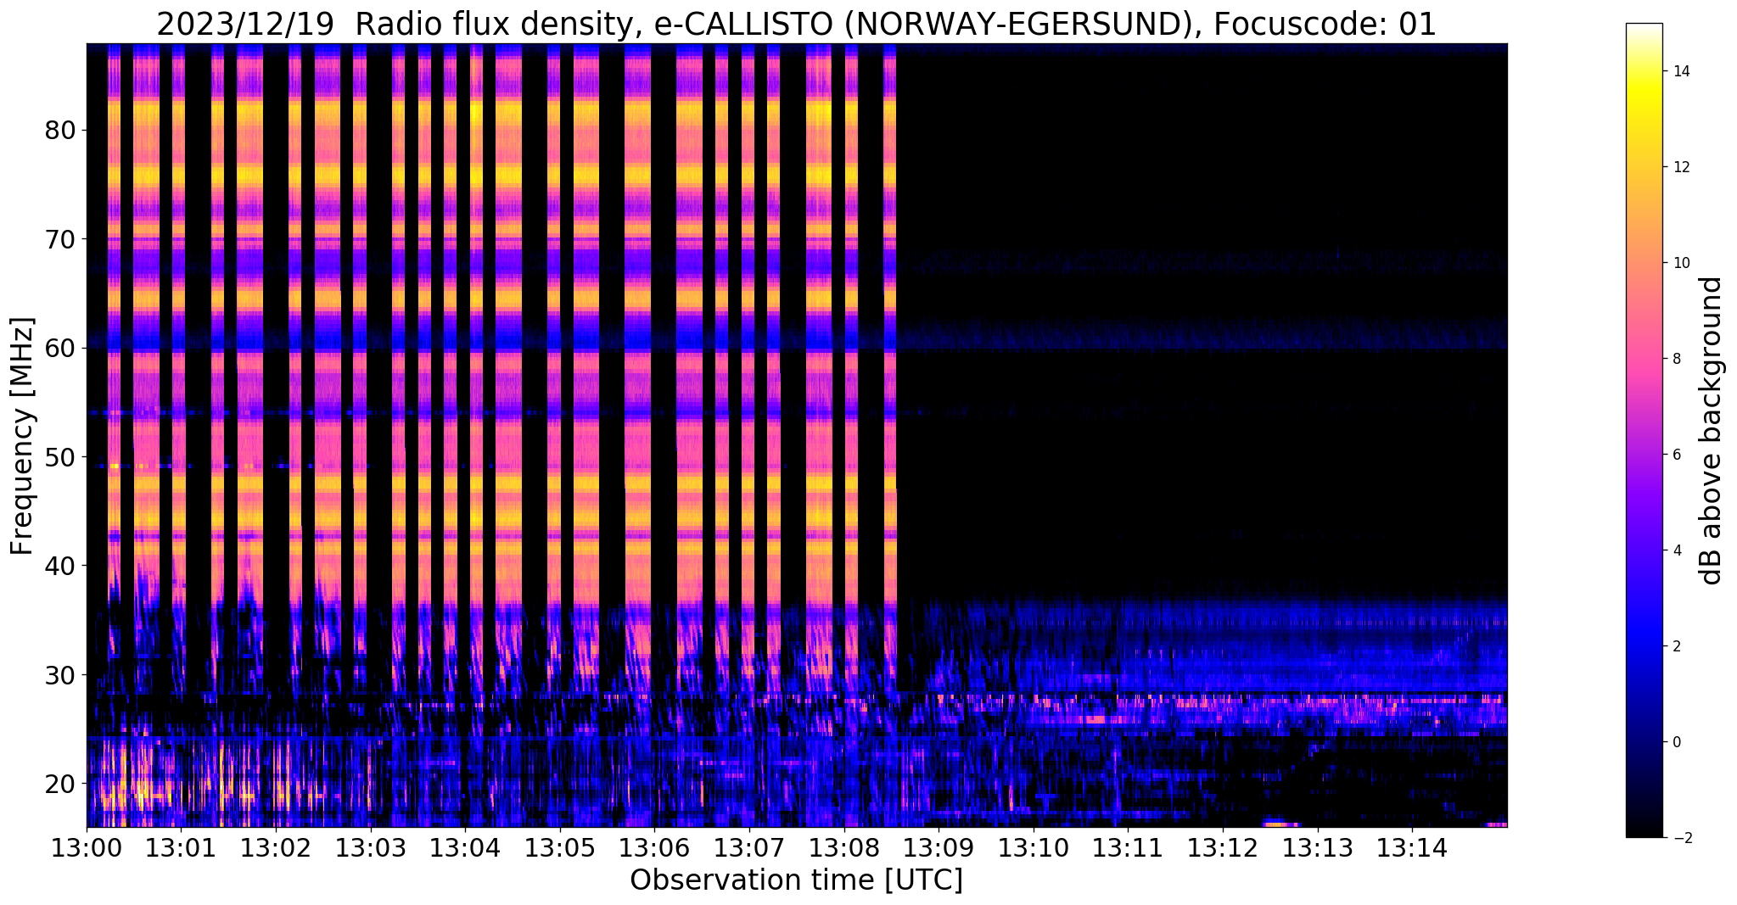
Task: Click the colorbar gradient strip
Action: [x=1644, y=431]
